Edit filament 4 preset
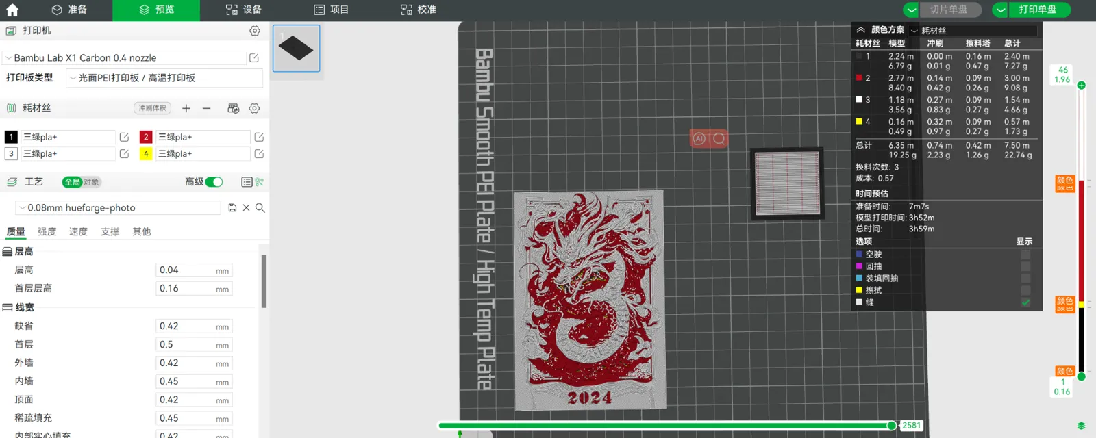This screenshot has height=438, width=1096. (259, 154)
